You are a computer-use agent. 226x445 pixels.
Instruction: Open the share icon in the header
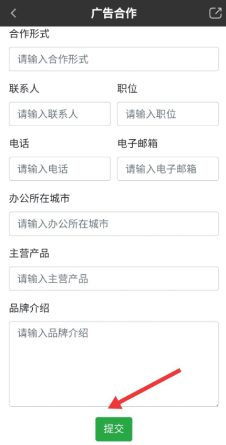(x=215, y=13)
